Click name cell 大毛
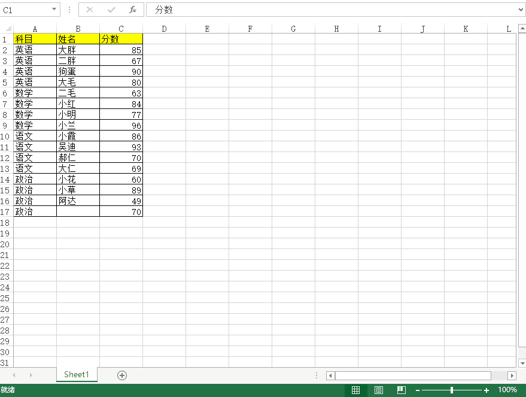Screen dimensions: 526x397 point(78,82)
